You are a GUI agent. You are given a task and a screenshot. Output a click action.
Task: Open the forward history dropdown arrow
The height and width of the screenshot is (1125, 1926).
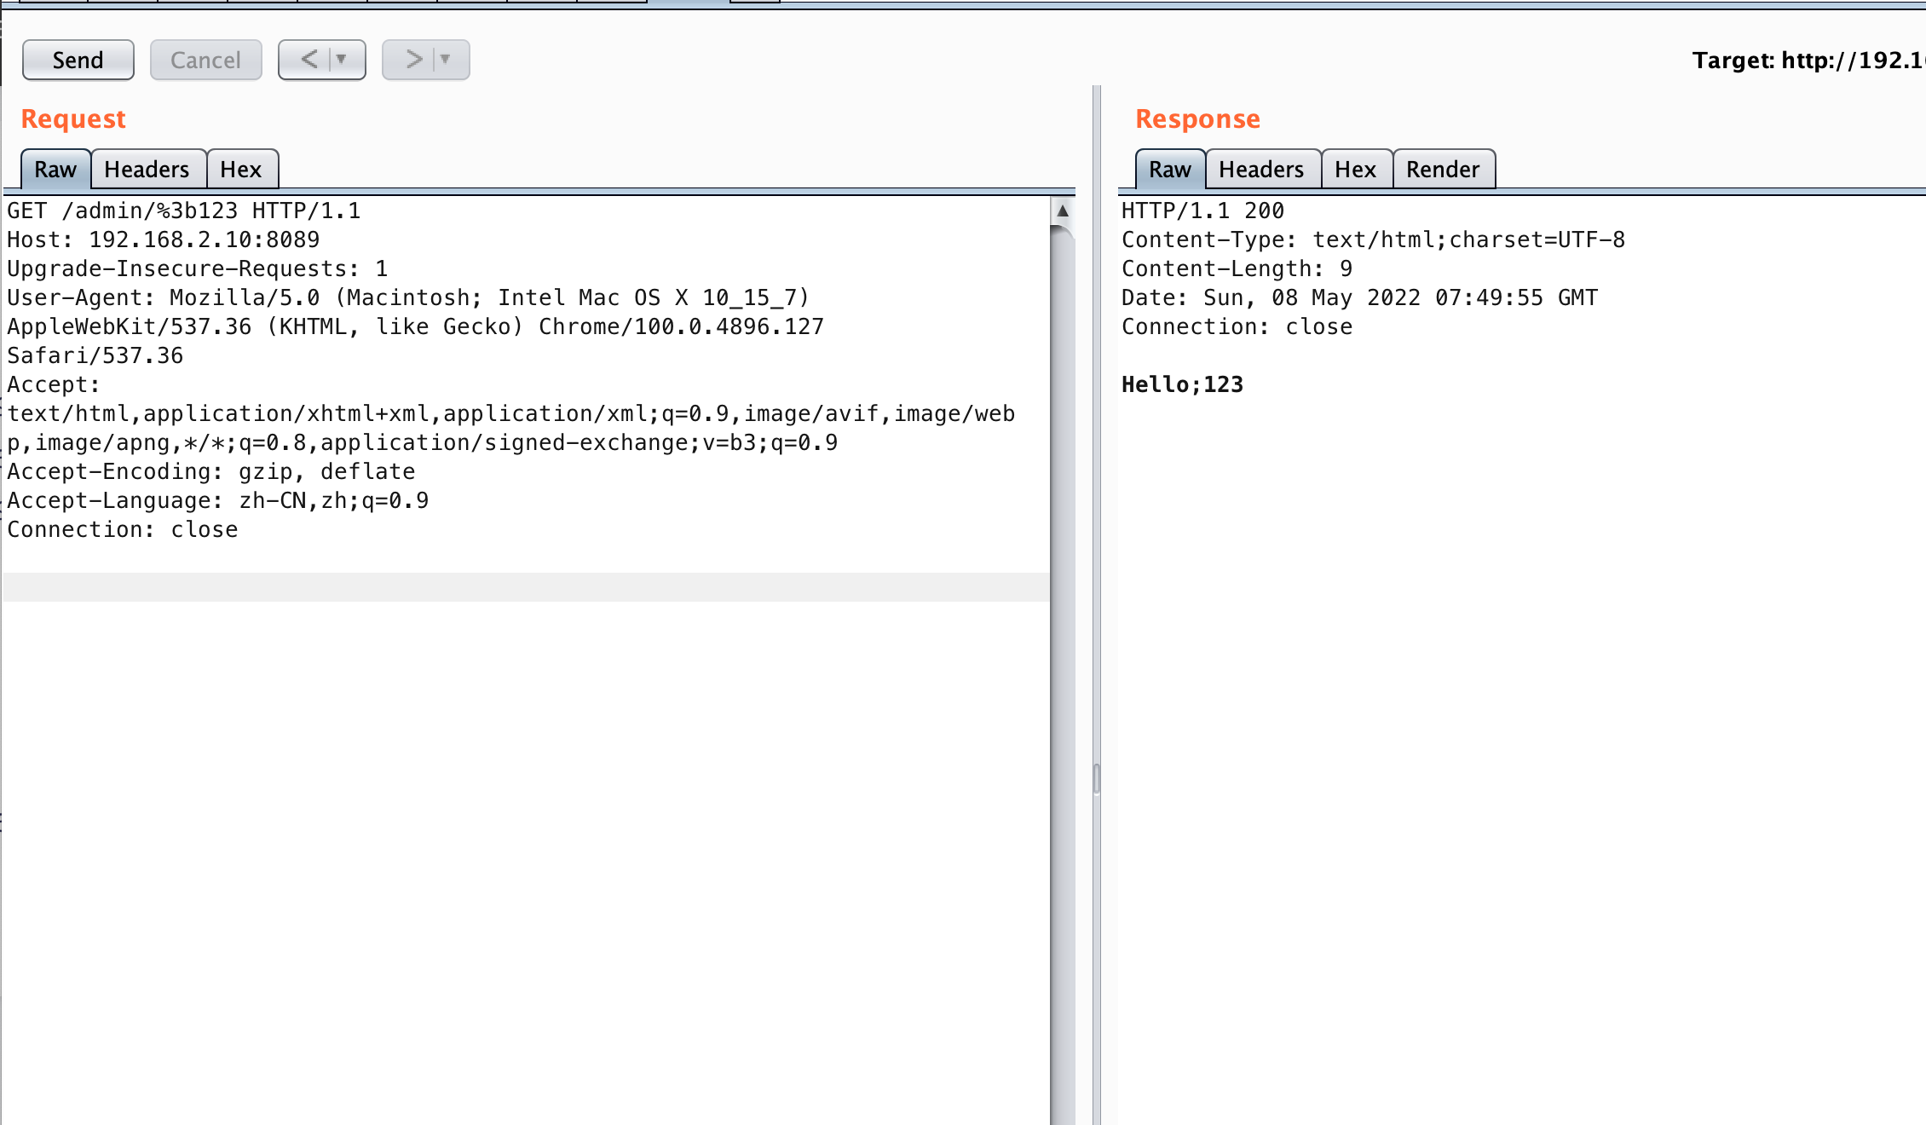click(445, 60)
